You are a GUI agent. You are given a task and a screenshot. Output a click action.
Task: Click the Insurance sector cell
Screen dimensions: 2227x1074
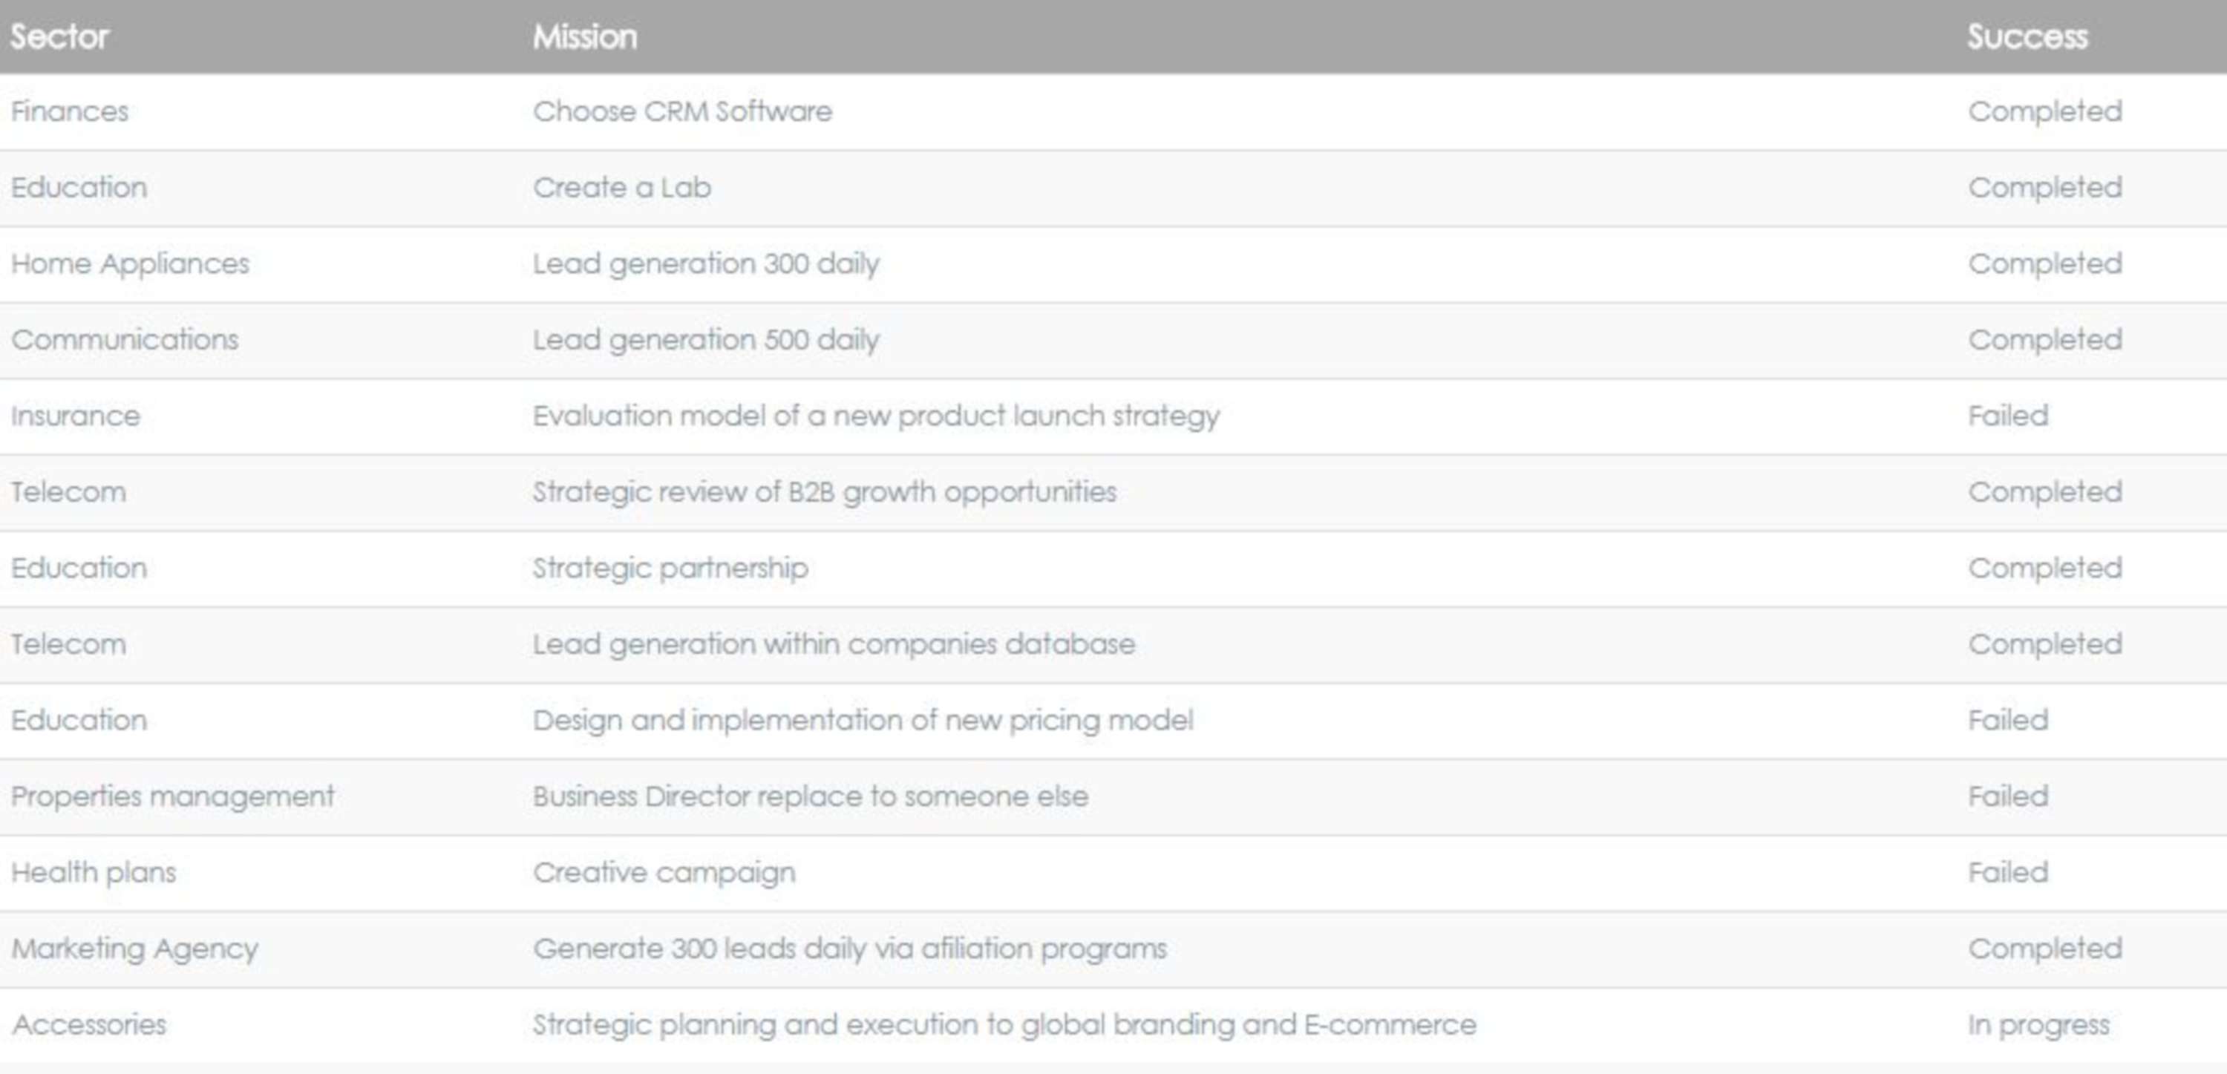tap(75, 416)
